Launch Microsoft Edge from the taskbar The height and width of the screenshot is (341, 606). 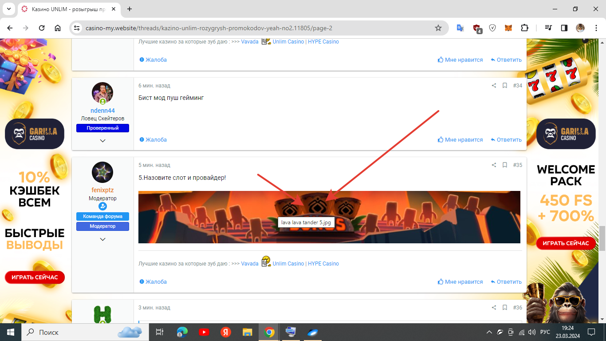coord(182,332)
